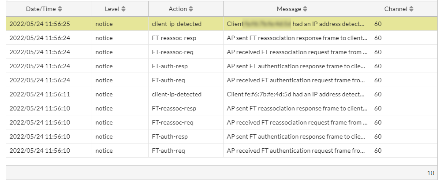The width and height of the screenshot is (440, 180).
Task: Click the Date/Time column header
Action: [41, 9]
